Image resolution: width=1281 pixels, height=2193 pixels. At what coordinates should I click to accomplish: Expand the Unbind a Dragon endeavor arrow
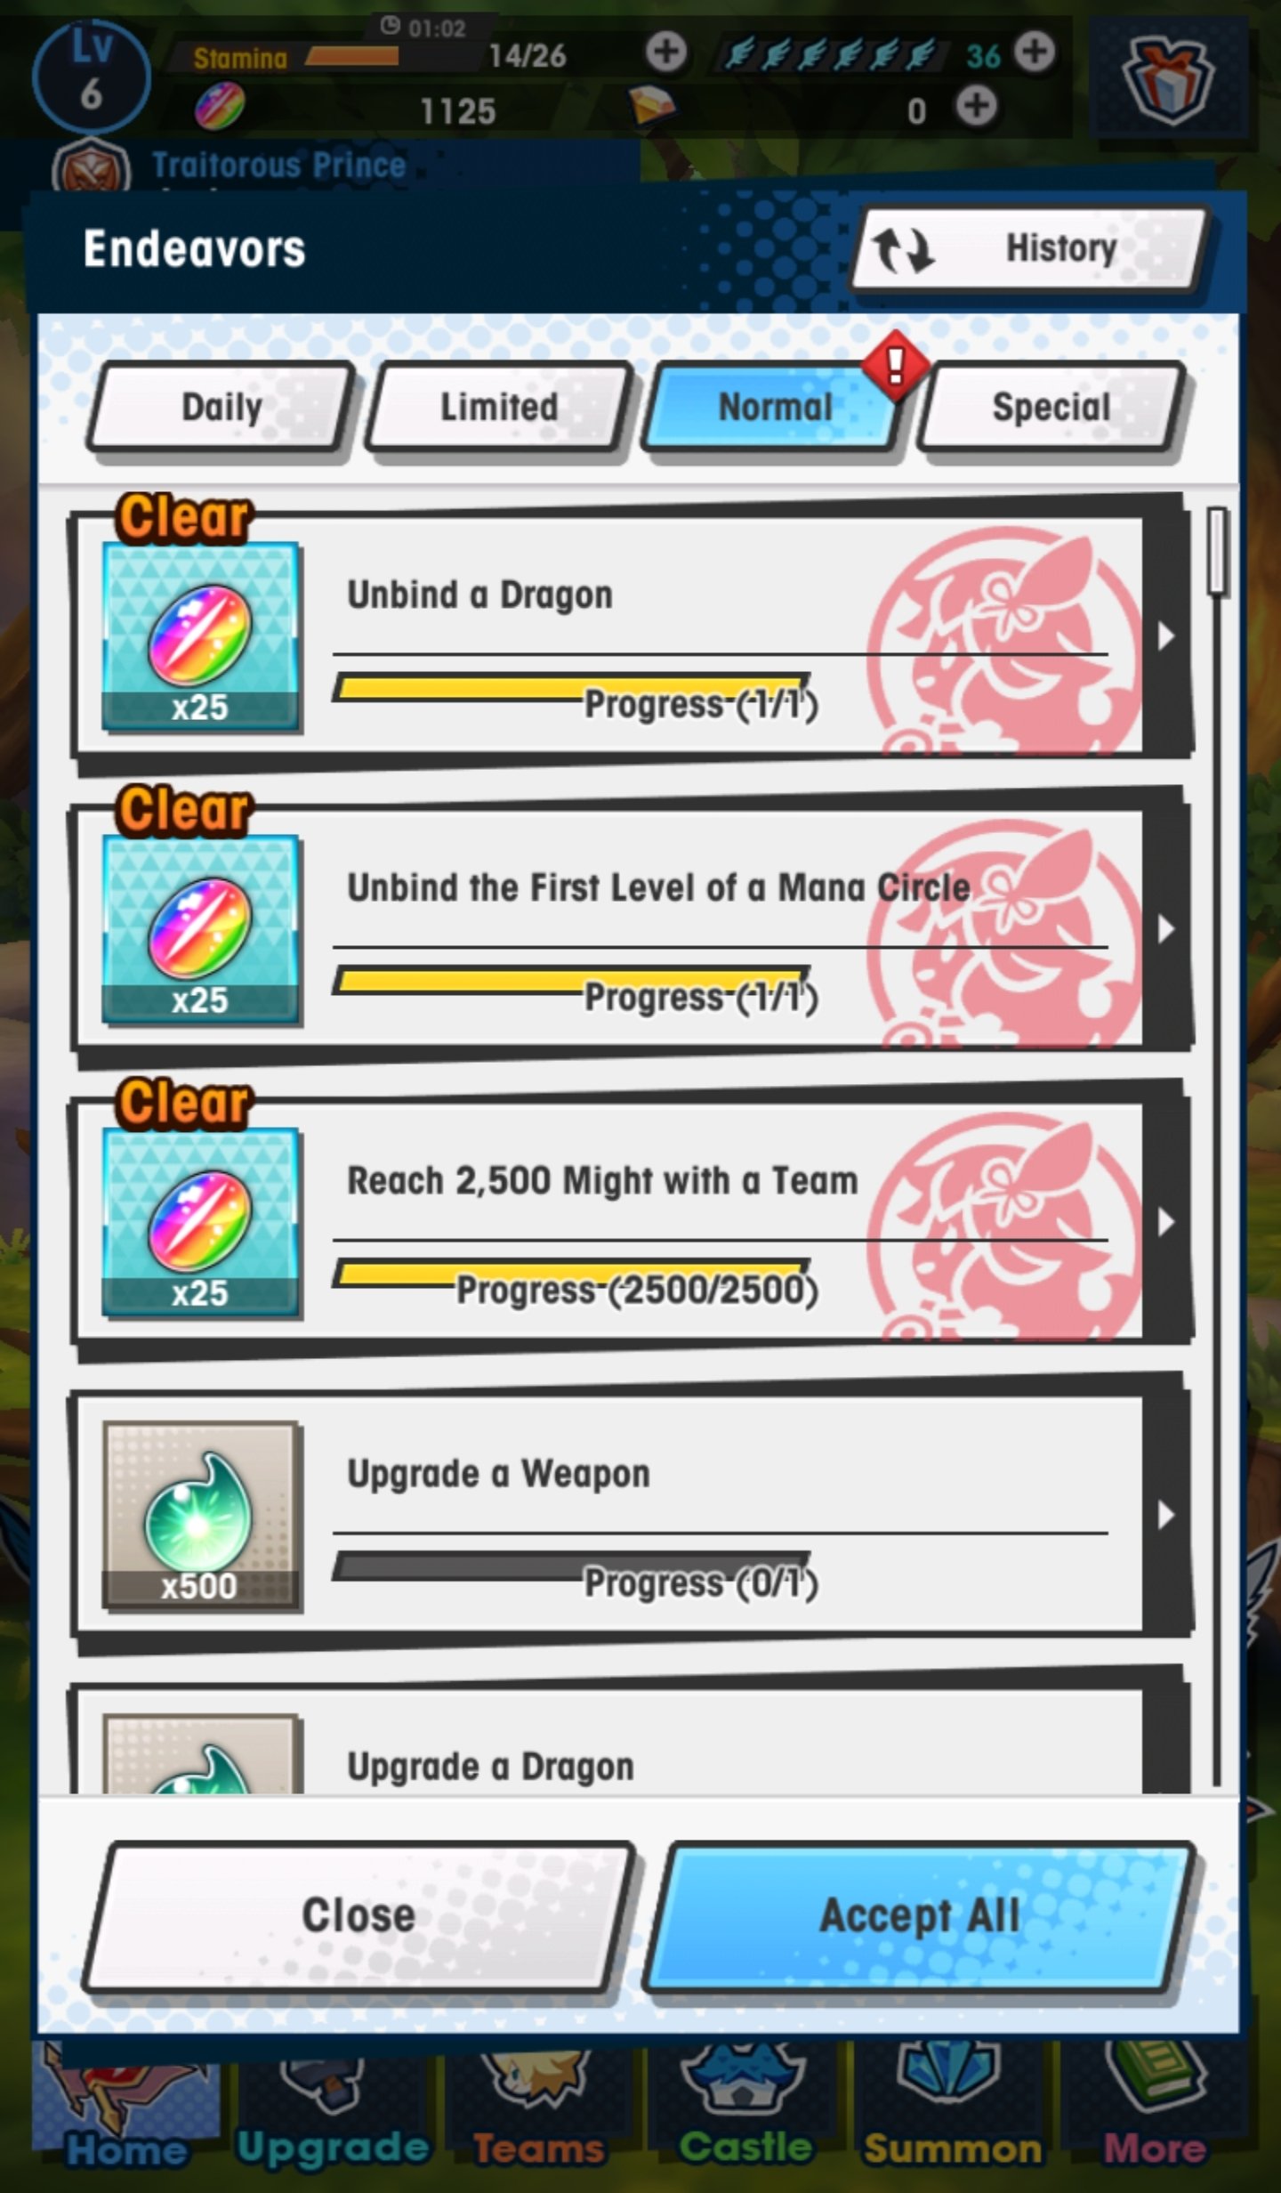coord(1166,636)
